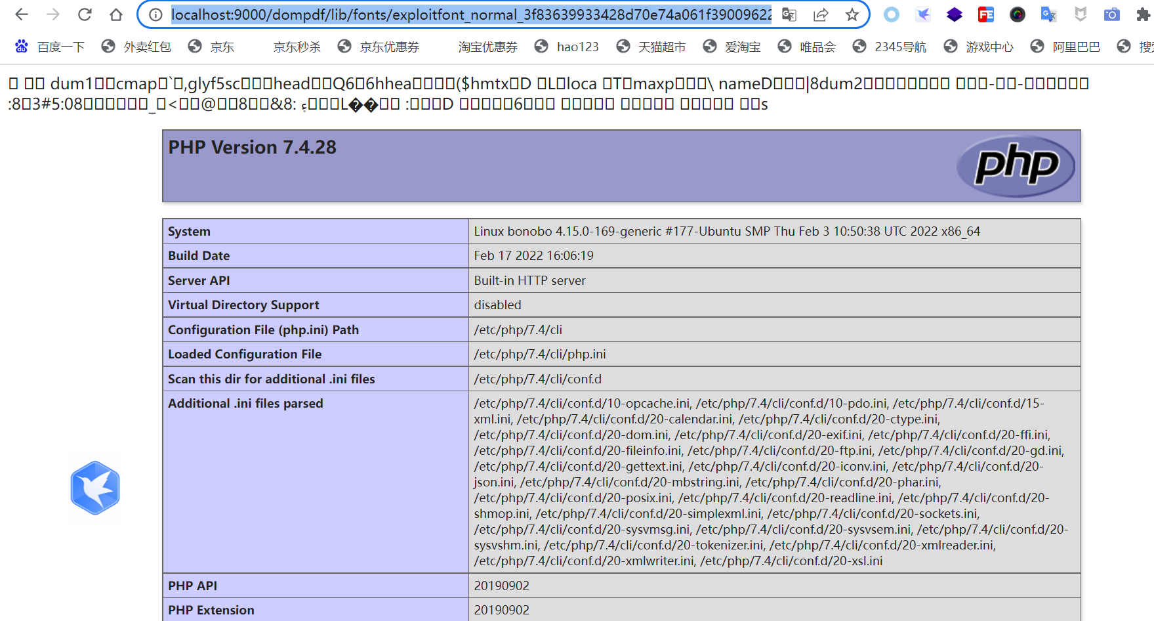Open the camera screenshot extension icon
Image resolution: width=1154 pixels, height=621 pixels.
coord(1112,14)
